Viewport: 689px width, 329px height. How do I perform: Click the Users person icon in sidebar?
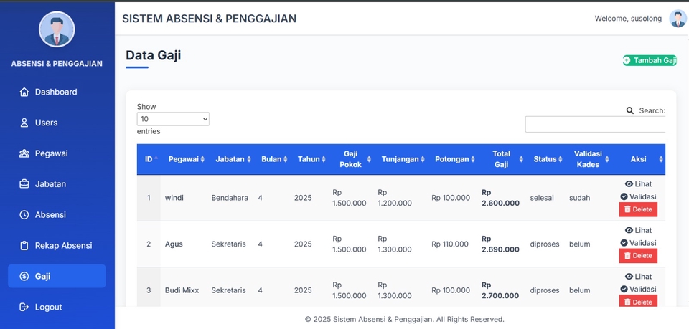tap(24, 123)
